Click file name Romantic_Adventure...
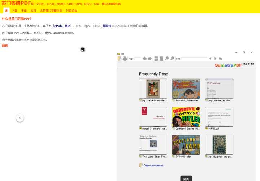Viewport: 260px width, 181px height. pyautogui.click(x=187, y=100)
